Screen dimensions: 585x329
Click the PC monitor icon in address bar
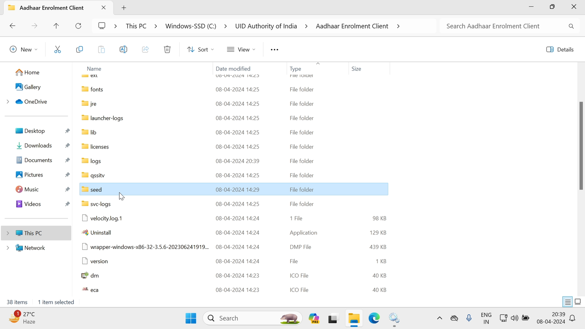pyautogui.click(x=102, y=26)
